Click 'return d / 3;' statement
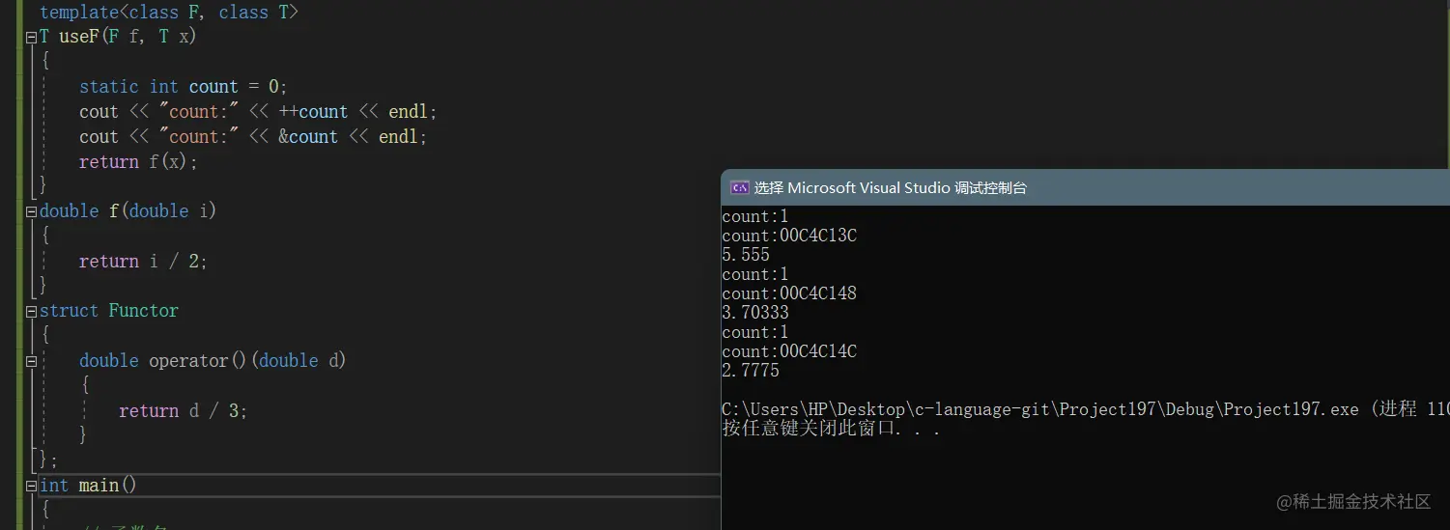Viewport: 1450px width, 530px height. pos(184,411)
